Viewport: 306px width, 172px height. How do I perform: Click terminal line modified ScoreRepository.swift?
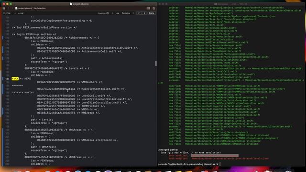205,48
